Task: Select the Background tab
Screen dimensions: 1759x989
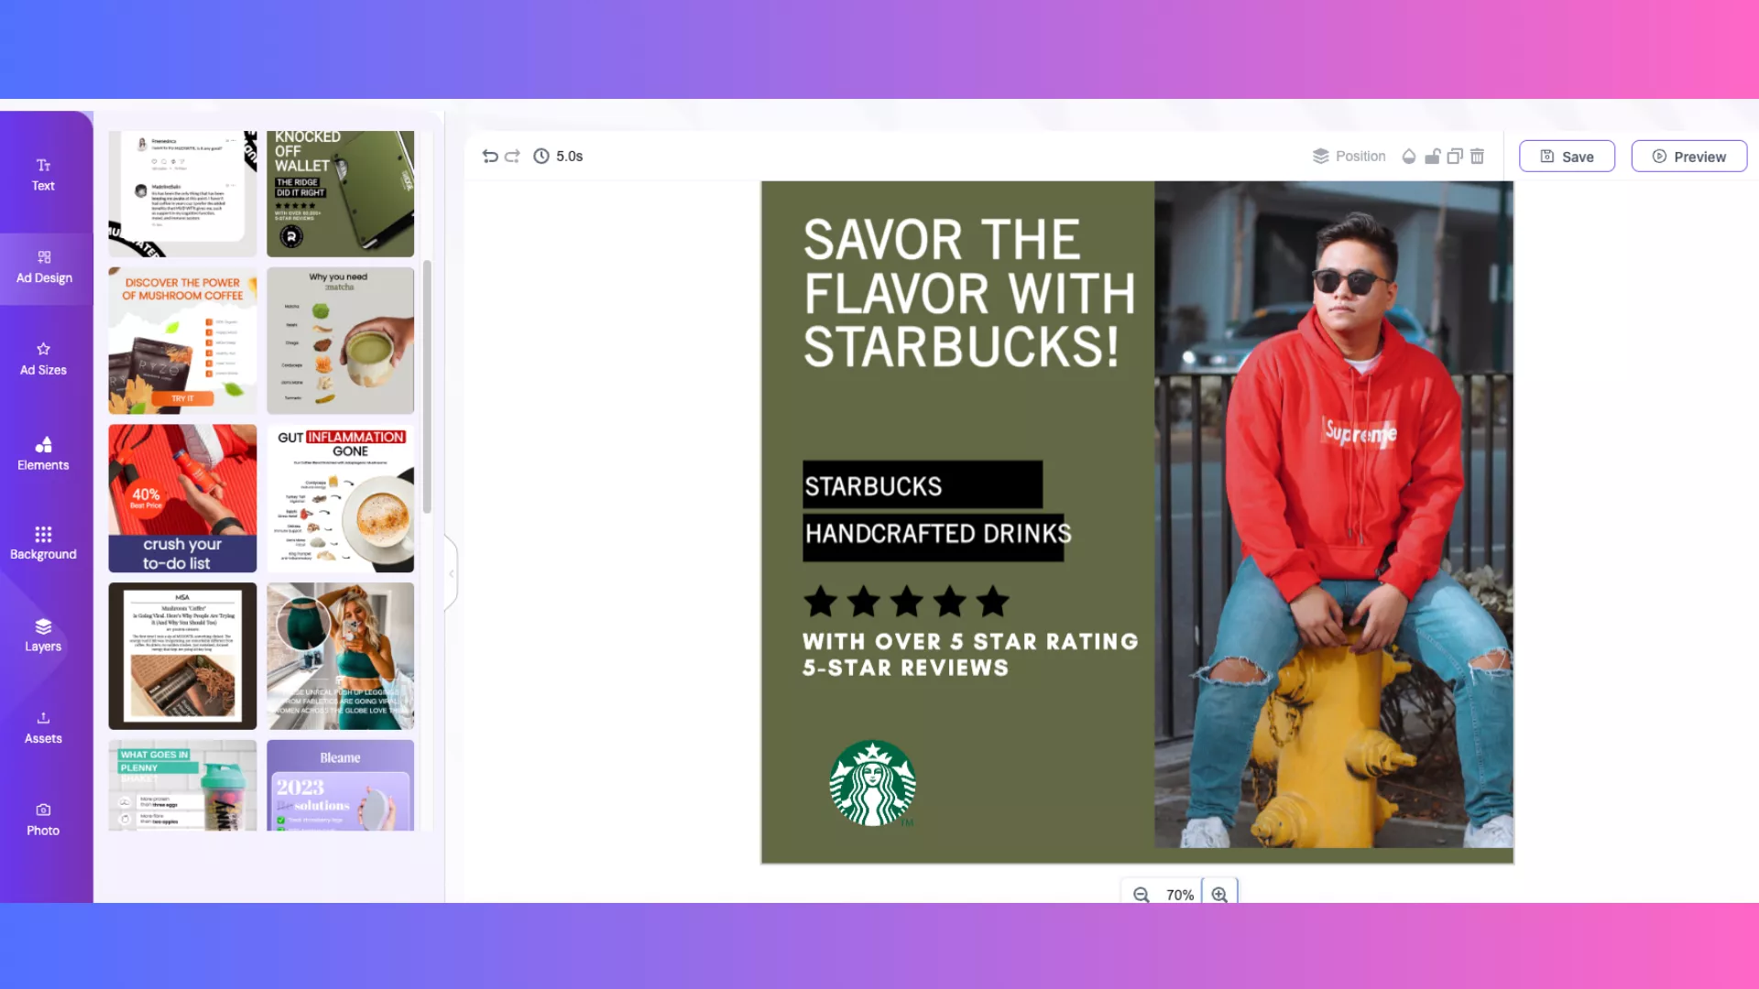Action: point(43,543)
